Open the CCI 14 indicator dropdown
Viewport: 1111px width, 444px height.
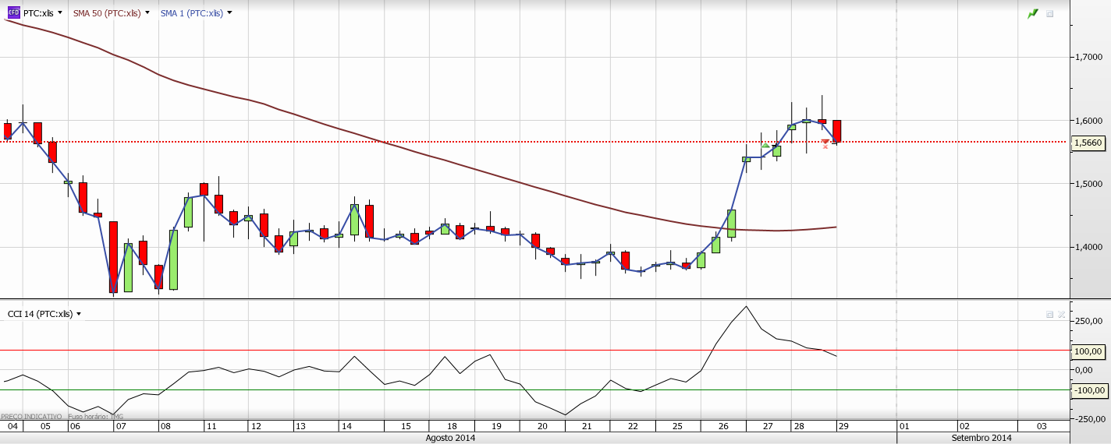(79, 314)
